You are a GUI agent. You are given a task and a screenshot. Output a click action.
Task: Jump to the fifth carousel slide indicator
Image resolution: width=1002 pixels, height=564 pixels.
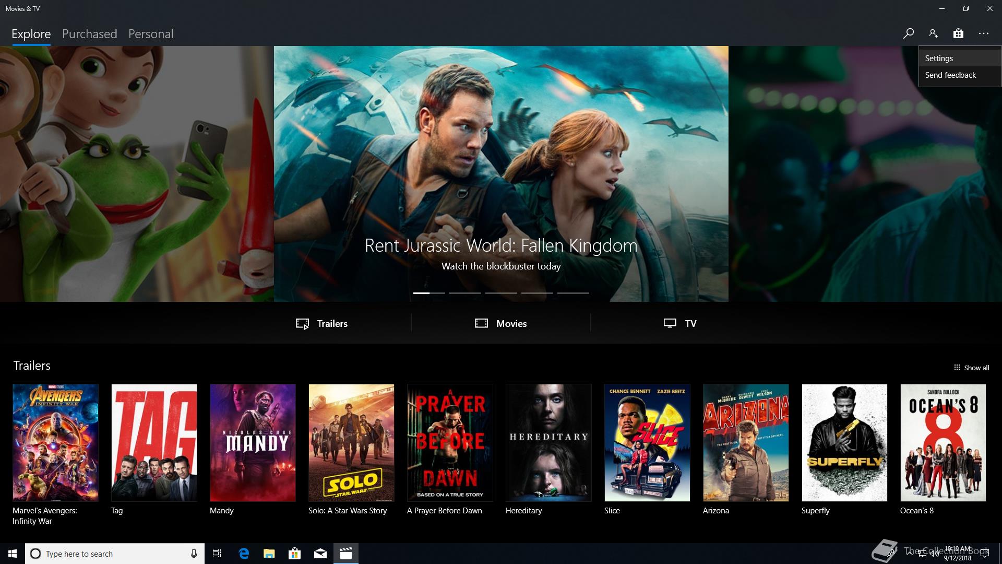coord(573,293)
